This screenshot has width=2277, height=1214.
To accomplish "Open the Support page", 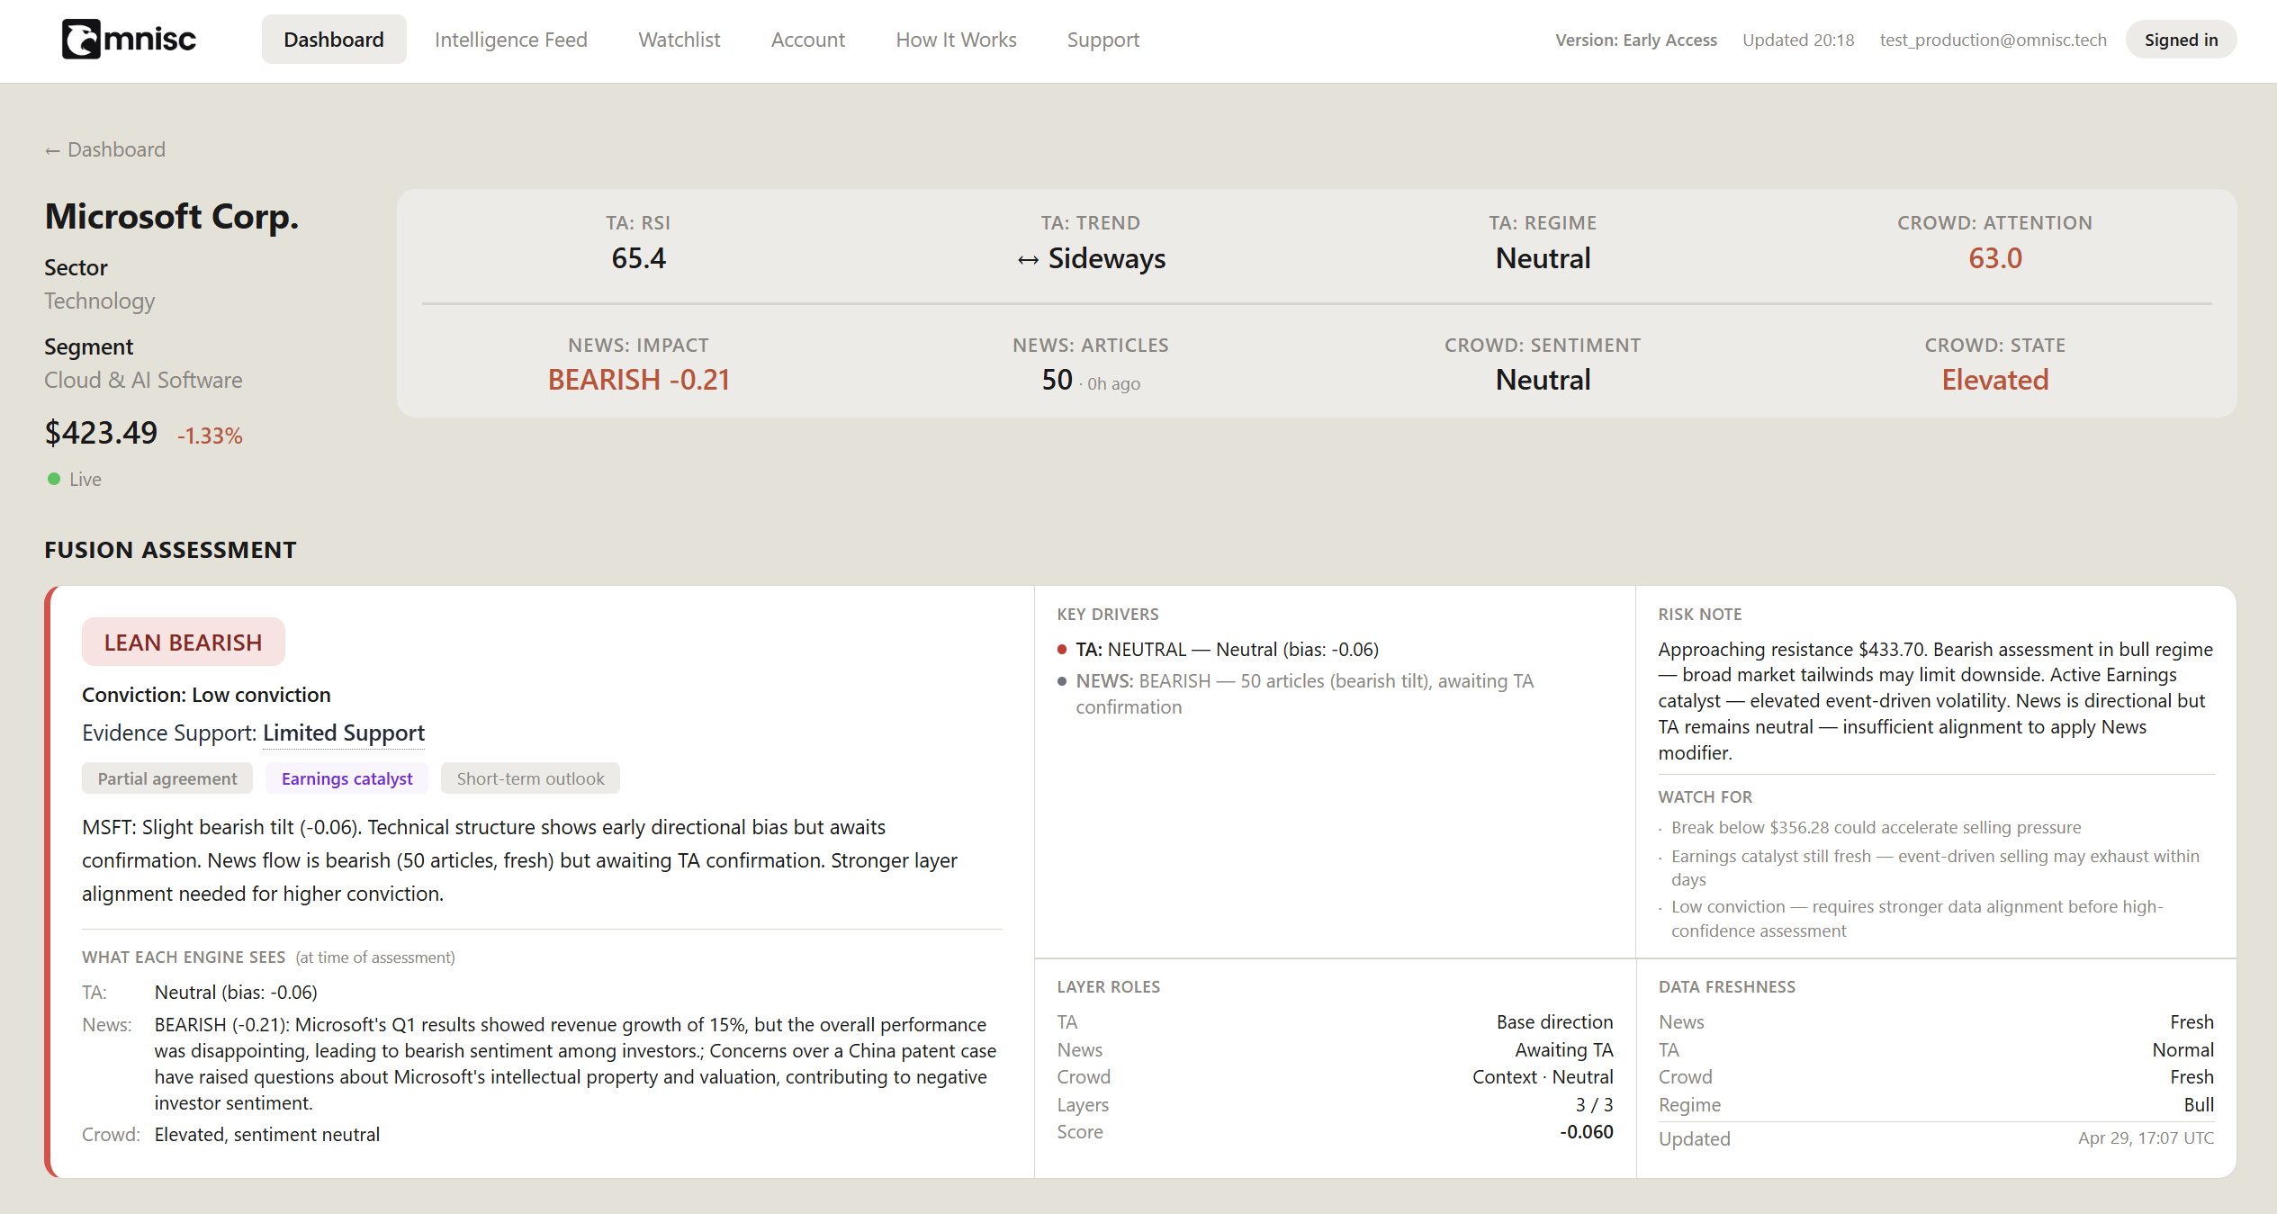I will 1102,40.
